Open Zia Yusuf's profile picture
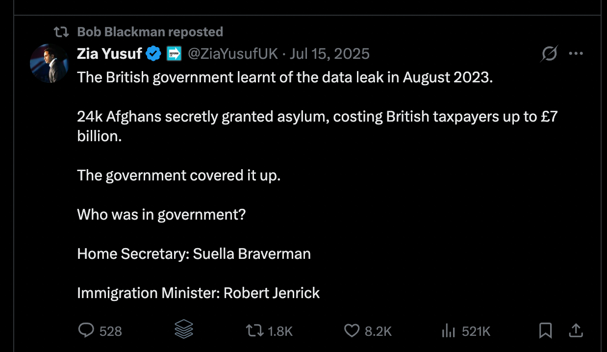607x352 pixels. tap(49, 63)
